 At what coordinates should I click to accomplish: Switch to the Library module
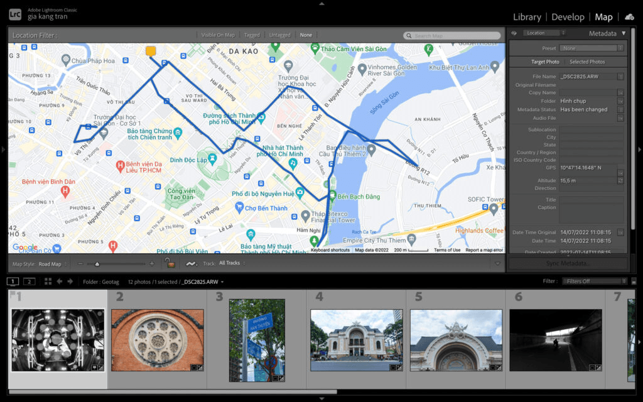527,17
